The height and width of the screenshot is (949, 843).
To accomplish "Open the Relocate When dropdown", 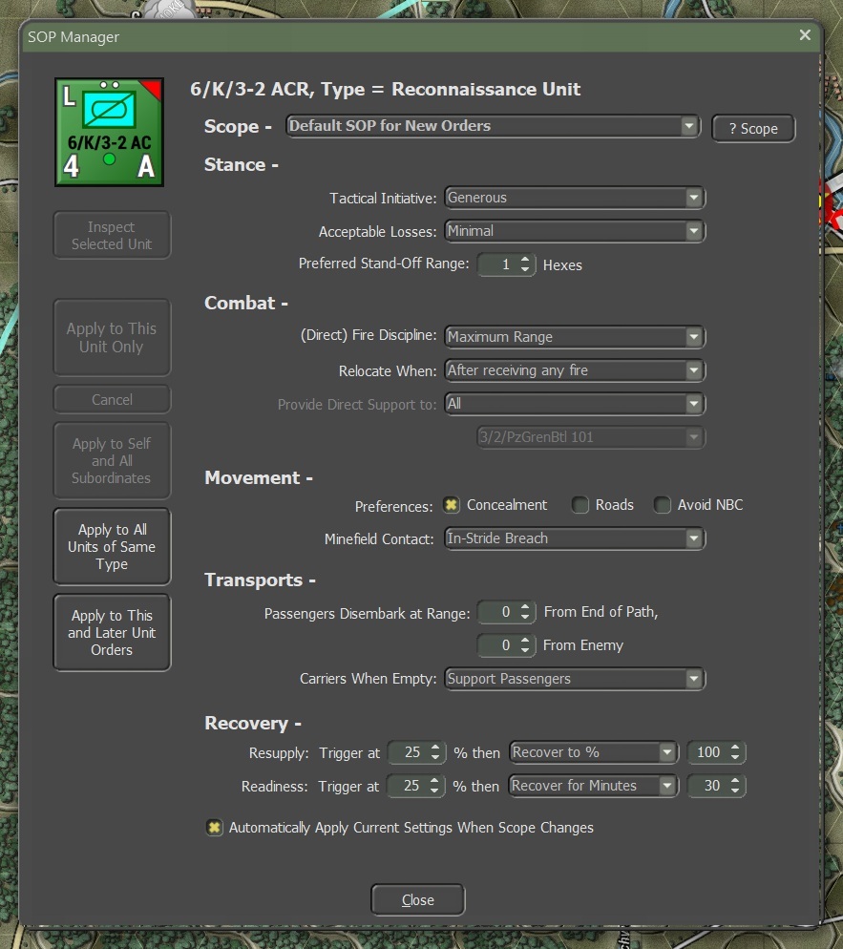I will [x=574, y=370].
